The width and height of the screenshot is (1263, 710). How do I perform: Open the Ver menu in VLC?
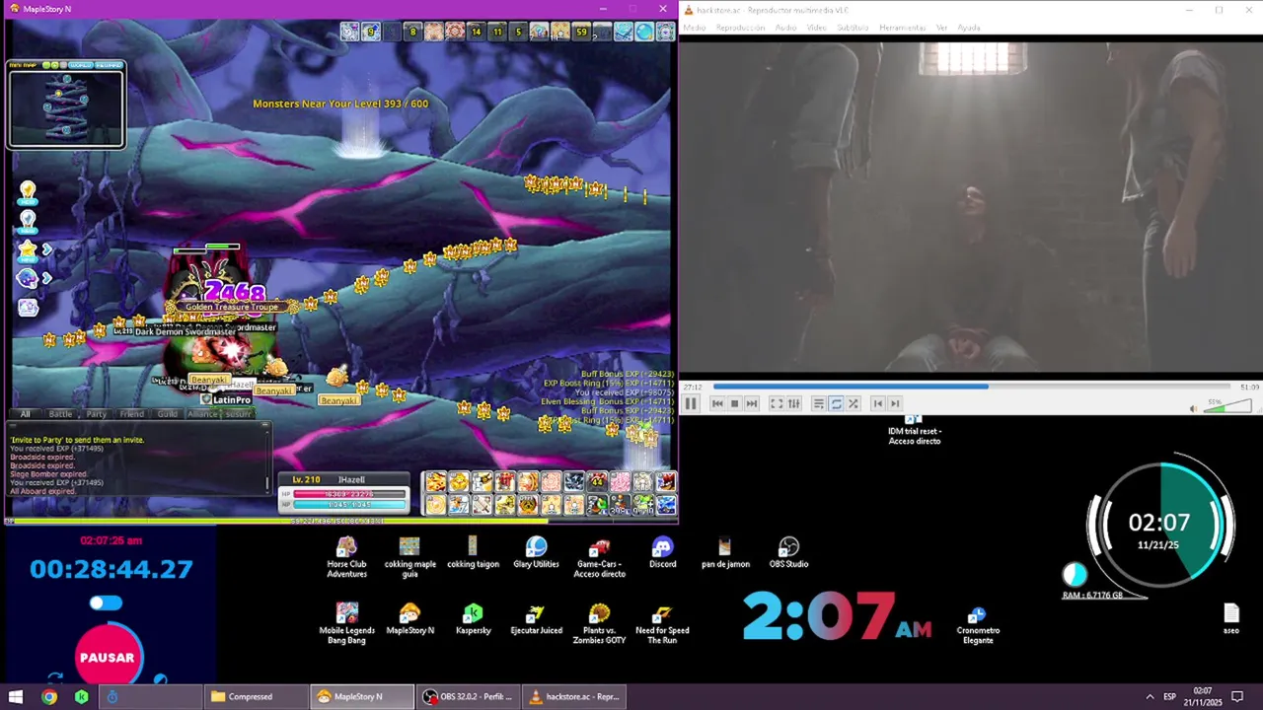(941, 28)
